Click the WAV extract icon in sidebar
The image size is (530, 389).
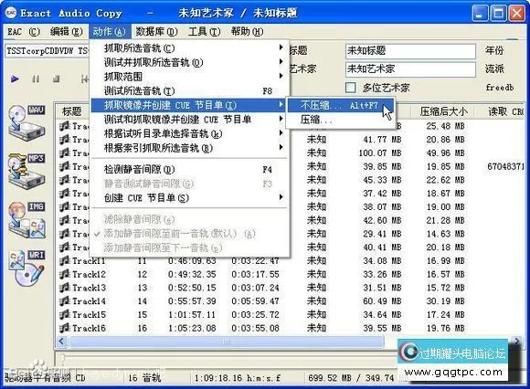(x=26, y=122)
